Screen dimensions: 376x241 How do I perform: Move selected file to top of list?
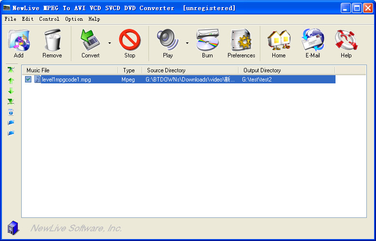(11, 70)
